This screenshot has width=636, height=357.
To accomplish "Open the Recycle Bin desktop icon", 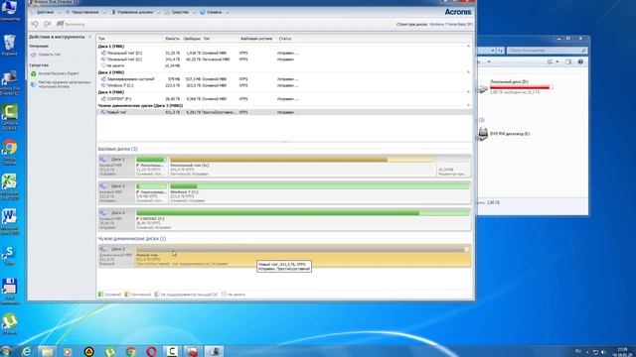I will pyautogui.click(x=10, y=46).
